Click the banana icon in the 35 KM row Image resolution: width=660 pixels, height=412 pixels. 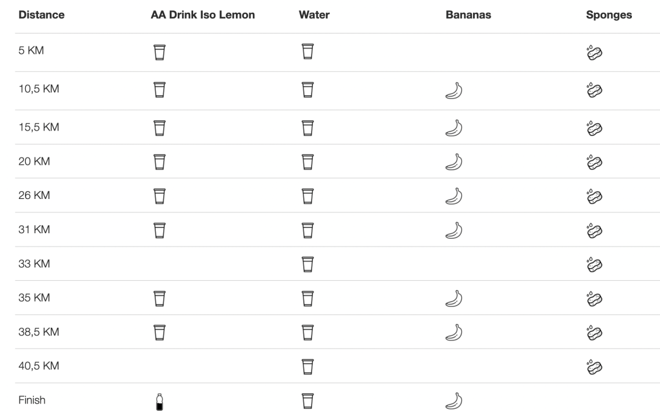(x=453, y=298)
